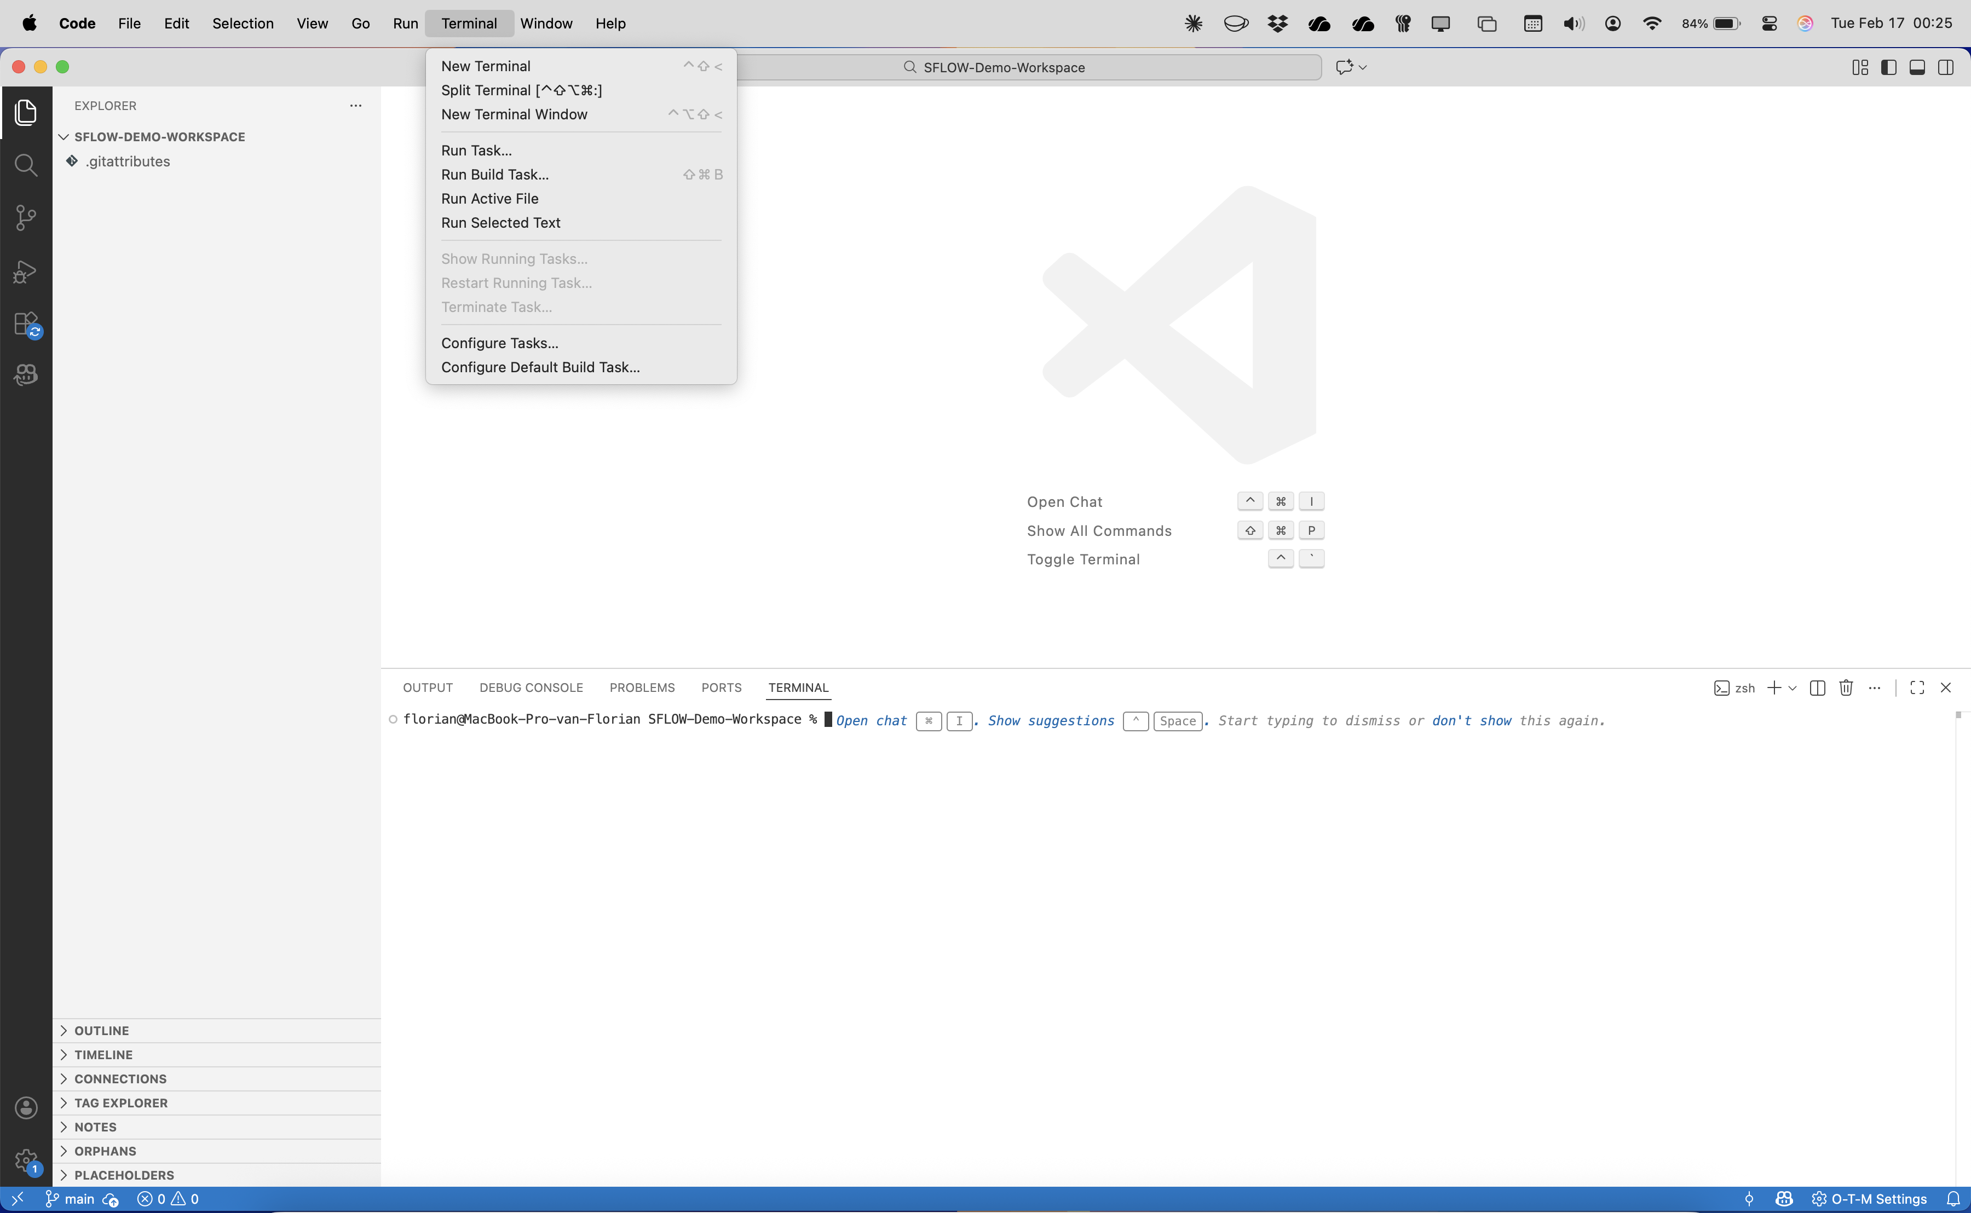Click the main branch indicator in the status bar

pyautogui.click(x=80, y=1199)
